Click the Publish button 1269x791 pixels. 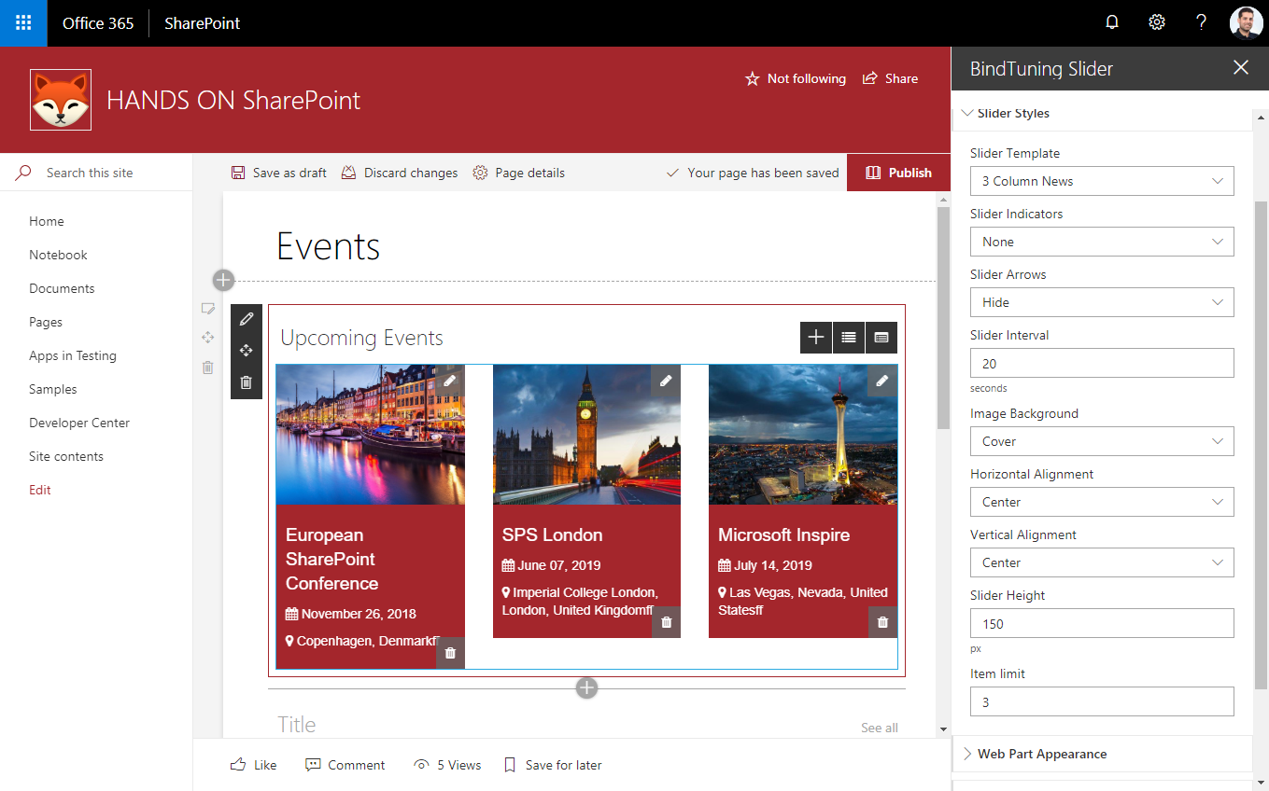(x=898, y=173)
